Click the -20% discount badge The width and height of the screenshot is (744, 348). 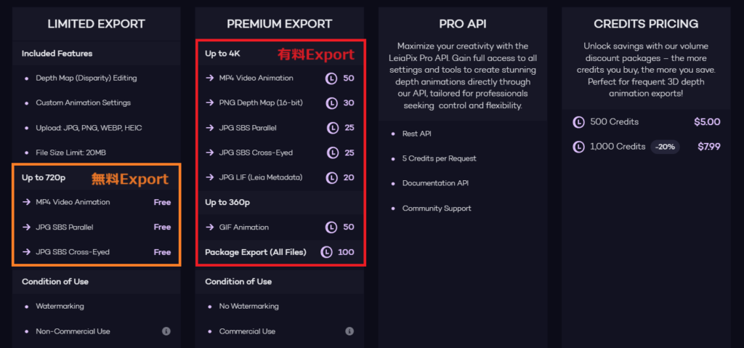coord(665,147)
